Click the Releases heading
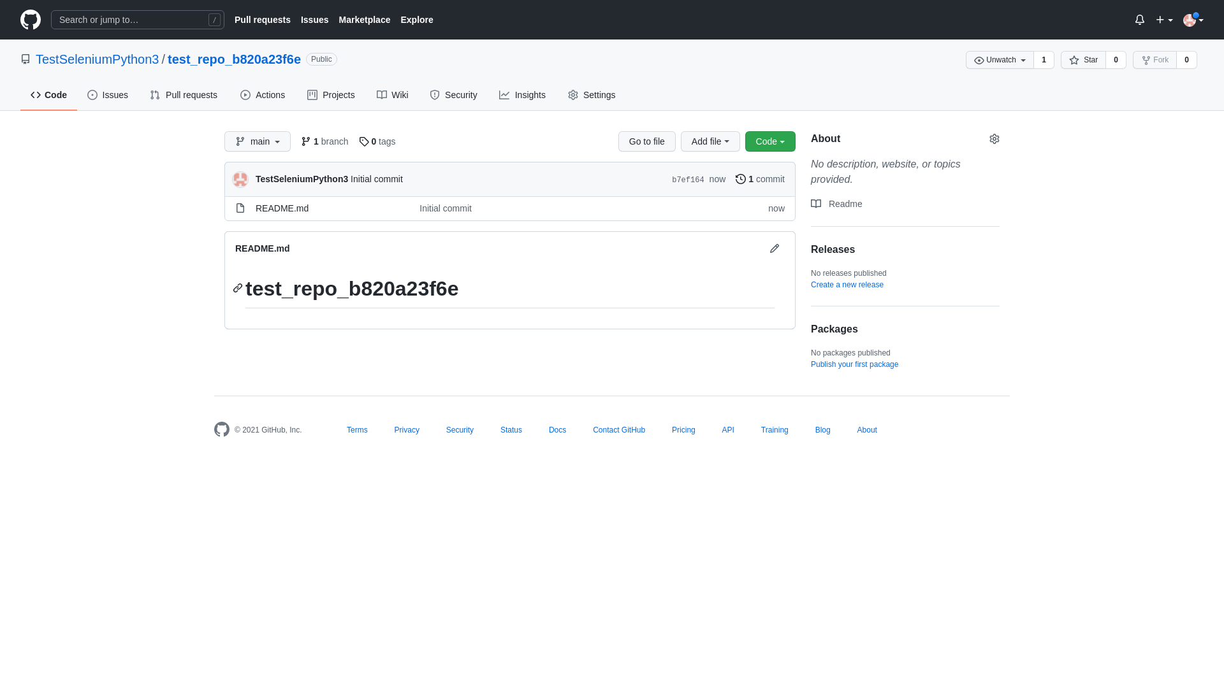 (x=833, y=250)
